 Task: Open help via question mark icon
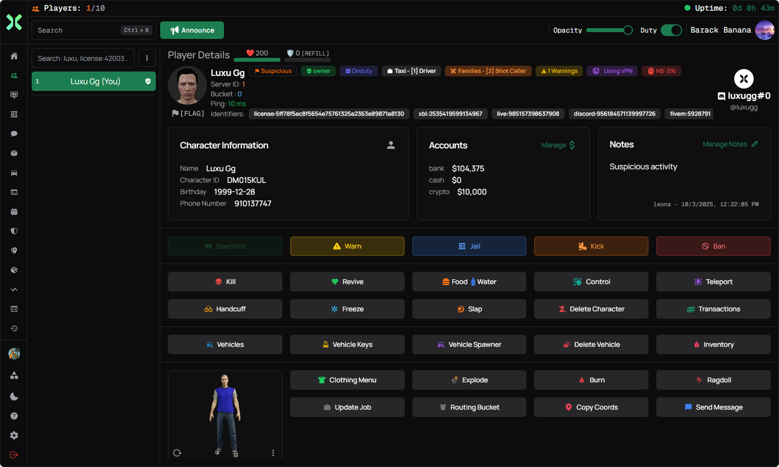14,416
